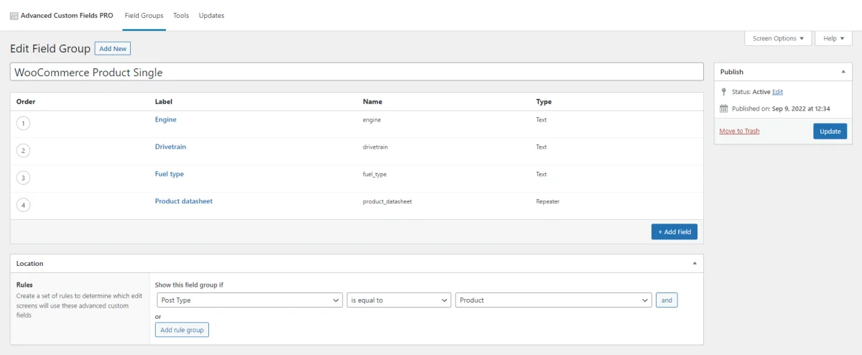Click the Order column header
862x355 pixels.
coord(26,102)
